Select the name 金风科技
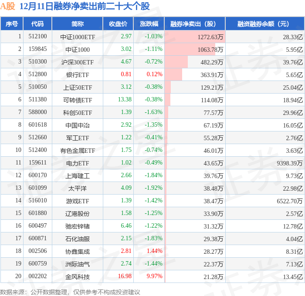 coord(78,277)
